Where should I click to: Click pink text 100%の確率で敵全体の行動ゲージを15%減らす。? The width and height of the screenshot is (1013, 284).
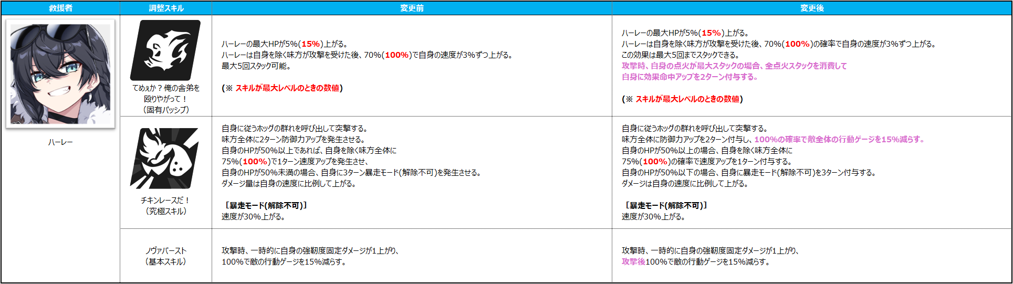(840, 139)
